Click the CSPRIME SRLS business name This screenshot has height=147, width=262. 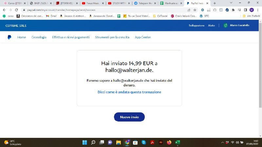[16, 26]
